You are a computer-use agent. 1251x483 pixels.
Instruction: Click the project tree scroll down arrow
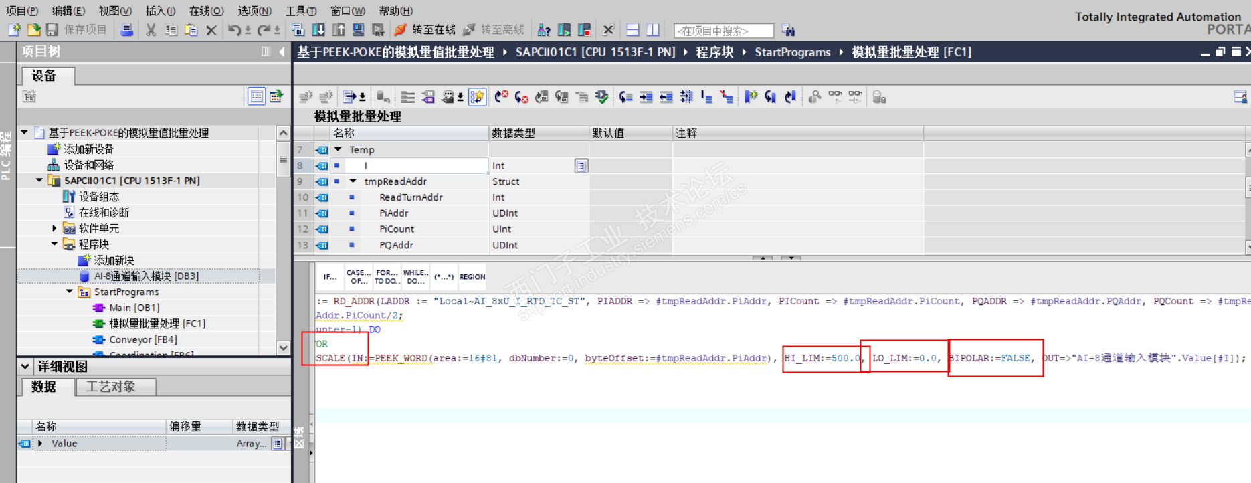(283, 347)
